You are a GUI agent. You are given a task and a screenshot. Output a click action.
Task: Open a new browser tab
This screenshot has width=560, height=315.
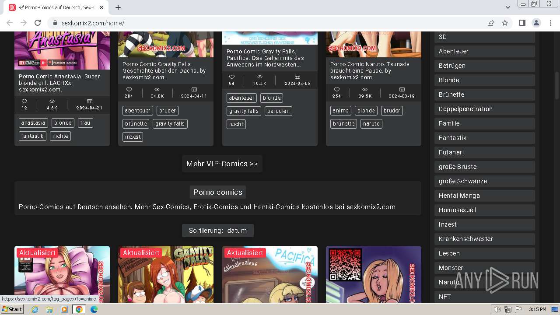(x=118, y=7)
